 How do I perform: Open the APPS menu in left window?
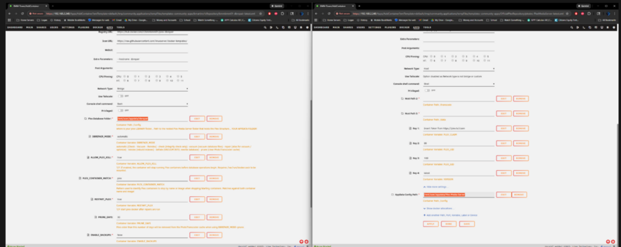click(110, 27)
